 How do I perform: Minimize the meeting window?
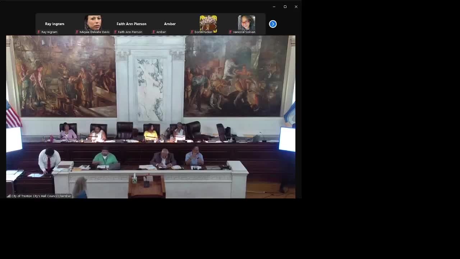coord(274,7)
